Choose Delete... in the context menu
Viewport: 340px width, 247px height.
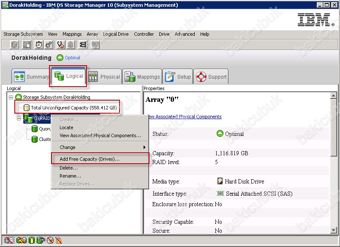pyautogui.click(x=100, y=168)
